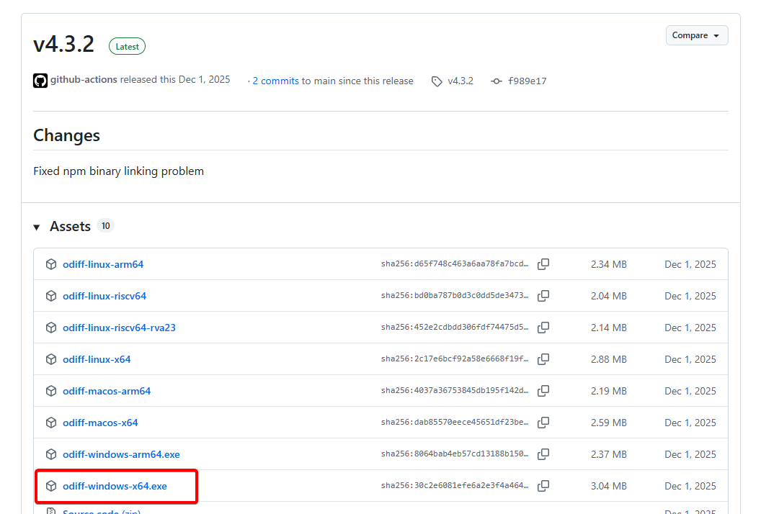Open the v4.3.2 tag link
This screenshot has width=761, height=514.
tap(460, 81)
